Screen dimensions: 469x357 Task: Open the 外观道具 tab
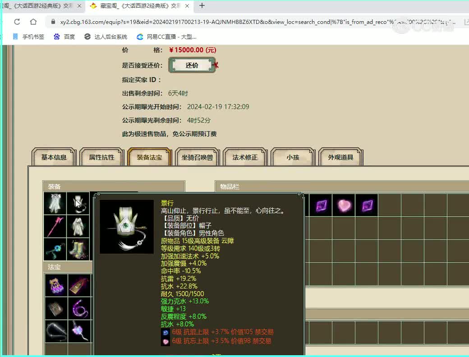(340, 157)
